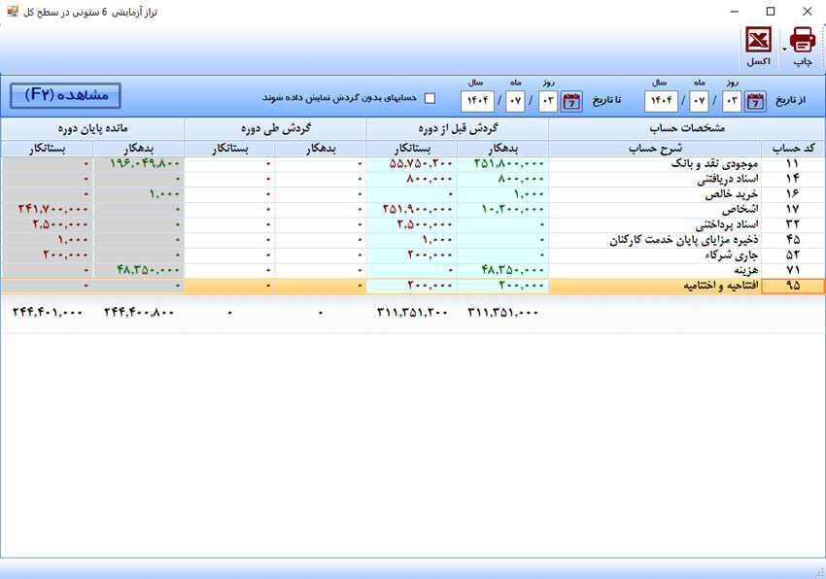Print the report using the چاپ icon
Image resolution: width=826 pixels, height=579 pixels.
pyautogui.click(x=801, y=41)
